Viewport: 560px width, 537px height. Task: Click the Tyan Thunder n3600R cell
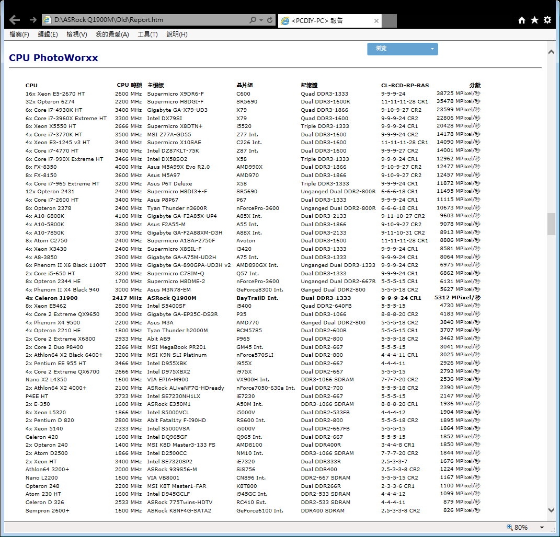177,208
